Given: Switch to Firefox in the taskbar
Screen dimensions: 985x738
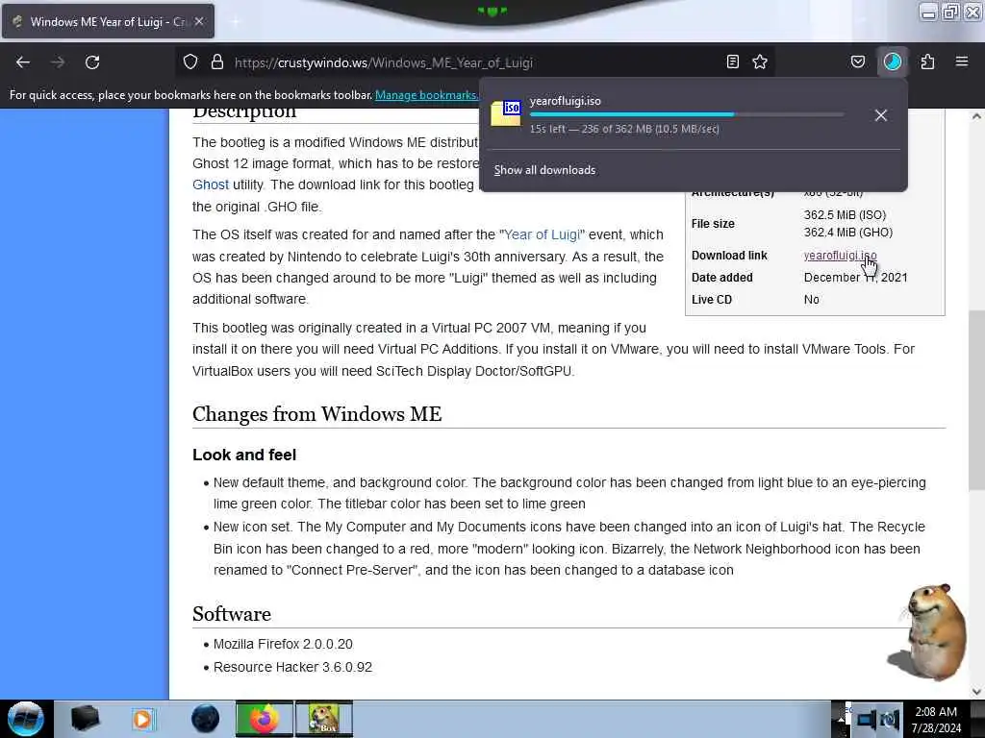Looking at the screenshot, I should click(265, 719).
